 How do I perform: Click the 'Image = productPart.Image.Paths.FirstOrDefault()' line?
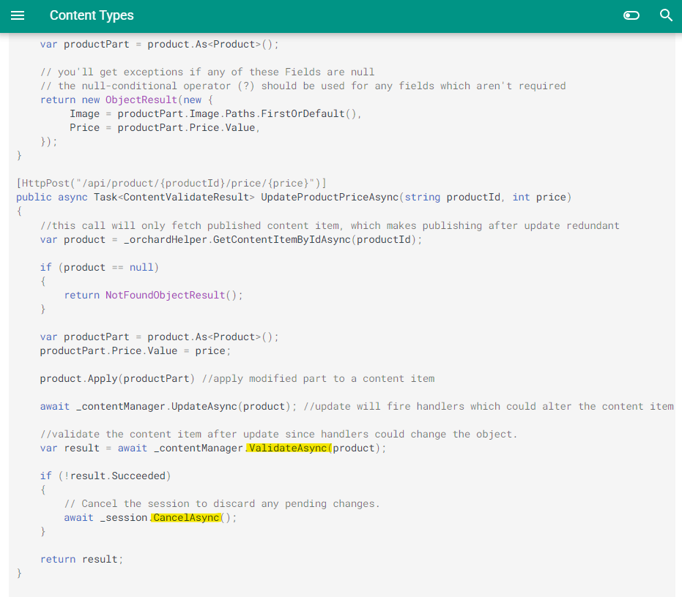pyautogui.click(x=215, y=114)
